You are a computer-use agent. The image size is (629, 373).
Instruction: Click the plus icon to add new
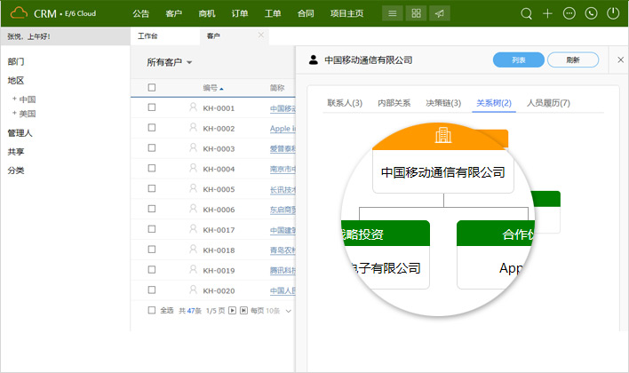[548, 13]
